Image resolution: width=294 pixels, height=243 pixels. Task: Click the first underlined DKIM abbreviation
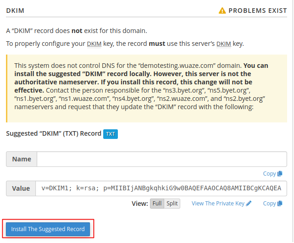click(x=94, y=44)
